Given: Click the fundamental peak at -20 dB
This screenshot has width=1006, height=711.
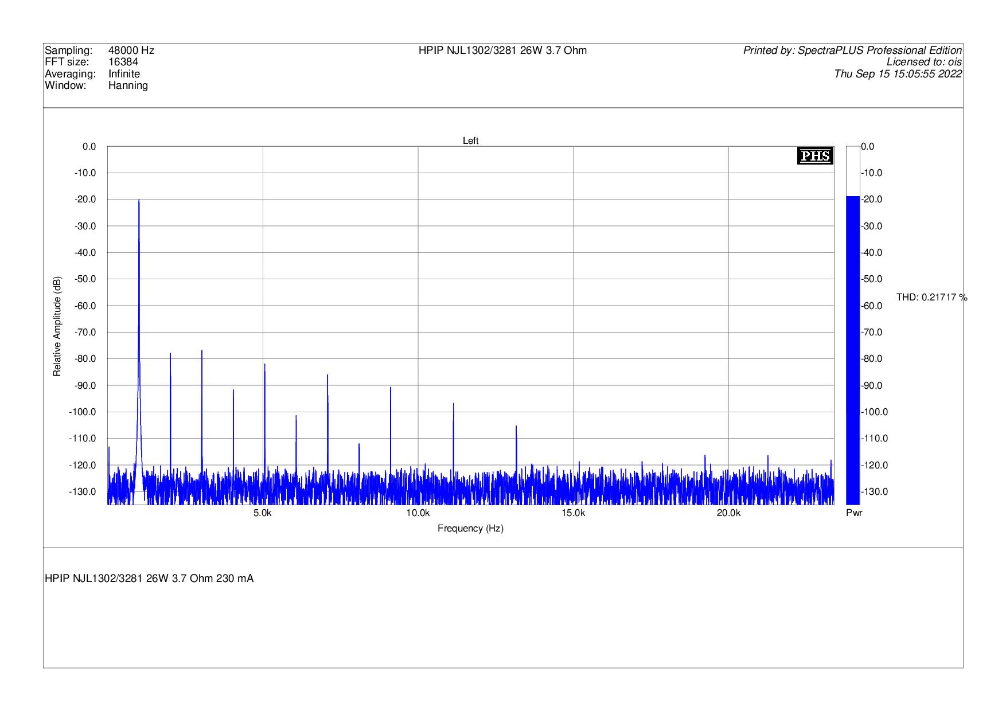Looking at the screenshot, I should coord(139,200).
